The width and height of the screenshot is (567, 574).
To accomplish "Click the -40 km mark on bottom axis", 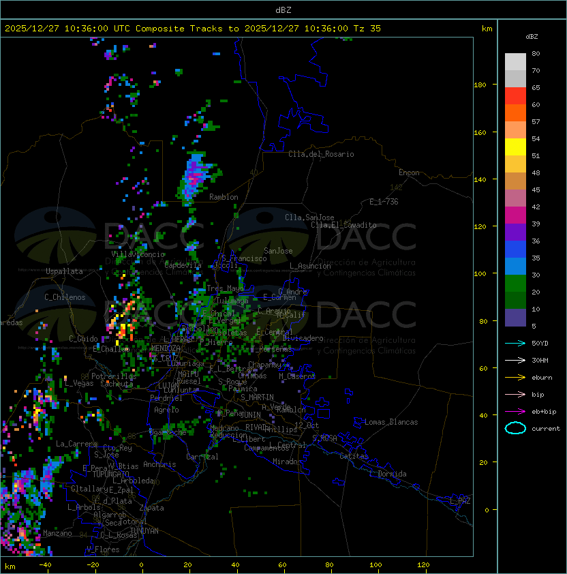I will tap(45, 565).
